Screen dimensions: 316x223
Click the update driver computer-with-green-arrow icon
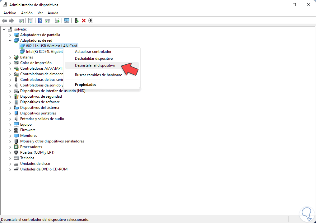77,21
